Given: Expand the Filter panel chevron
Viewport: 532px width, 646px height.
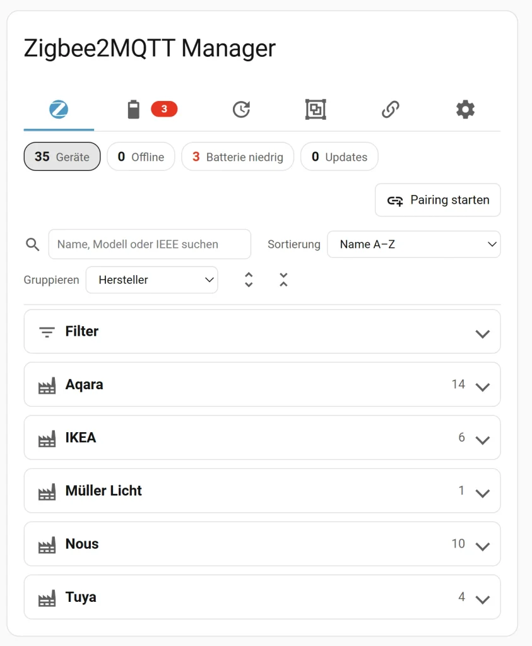Looking at the screenshot, I should pos(483,333).
